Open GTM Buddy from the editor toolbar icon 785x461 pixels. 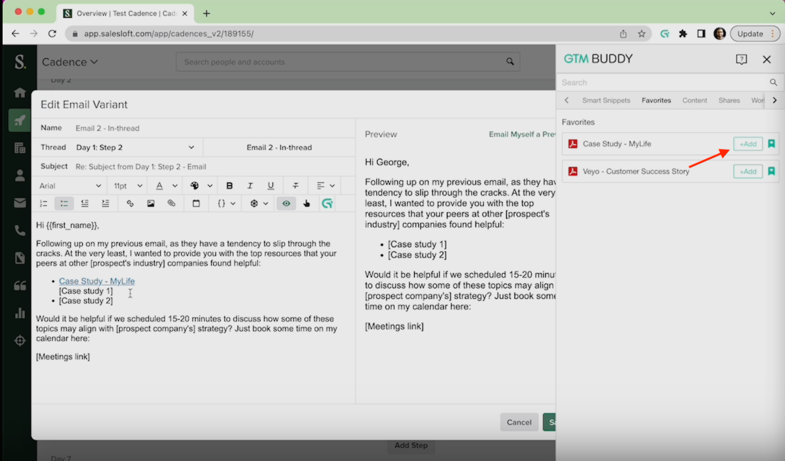pos(327,203)
